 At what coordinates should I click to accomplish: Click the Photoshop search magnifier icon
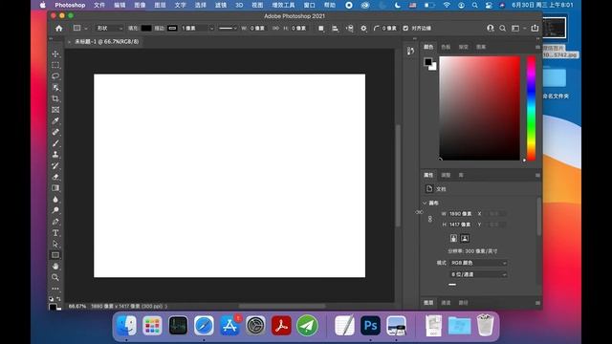point(503,28)
